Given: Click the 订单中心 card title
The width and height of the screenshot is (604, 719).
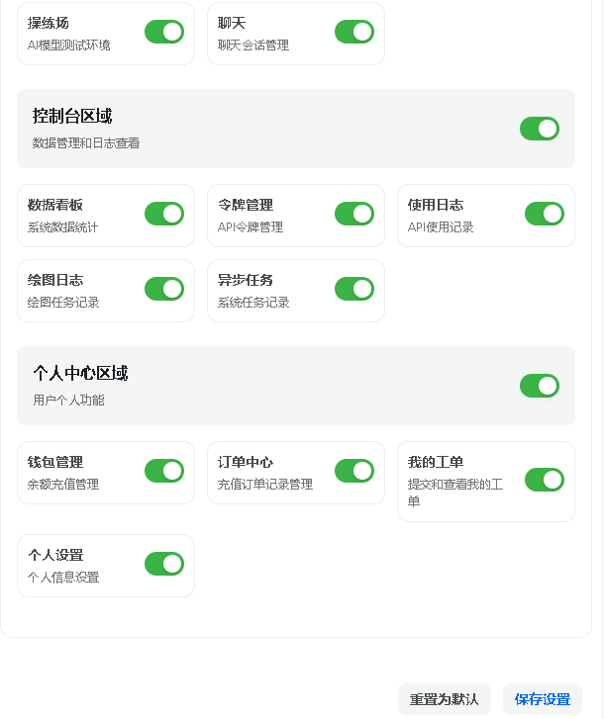Looking at the screenshot, I should pyautogui.click(x=246, y=462).
